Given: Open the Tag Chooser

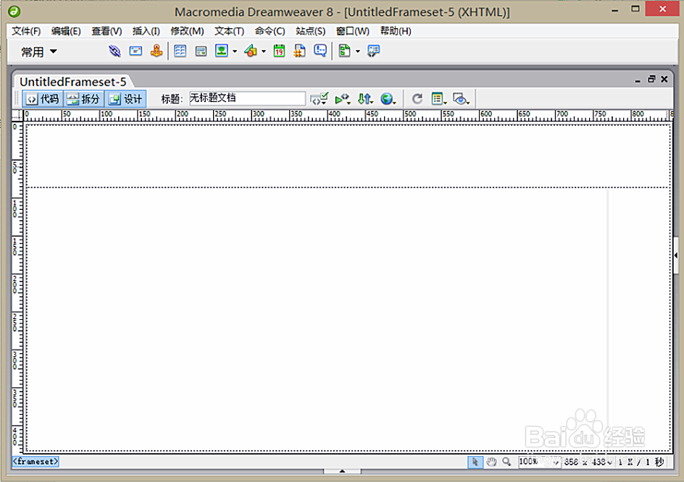Looking at the screenshot, I should [373, 51].
